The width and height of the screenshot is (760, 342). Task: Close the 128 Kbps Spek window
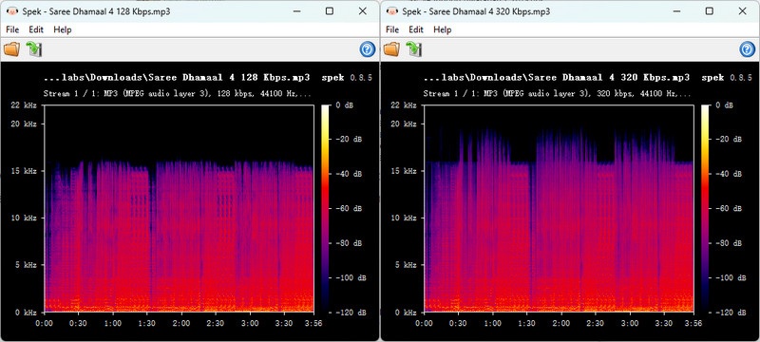363,11
